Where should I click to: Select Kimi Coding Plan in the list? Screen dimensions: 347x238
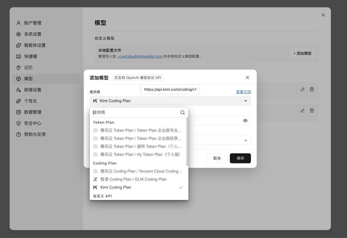pyautogui.click(x=138, y=187)
